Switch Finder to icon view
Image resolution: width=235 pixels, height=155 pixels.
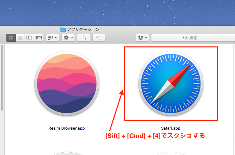tap(11, 38)
